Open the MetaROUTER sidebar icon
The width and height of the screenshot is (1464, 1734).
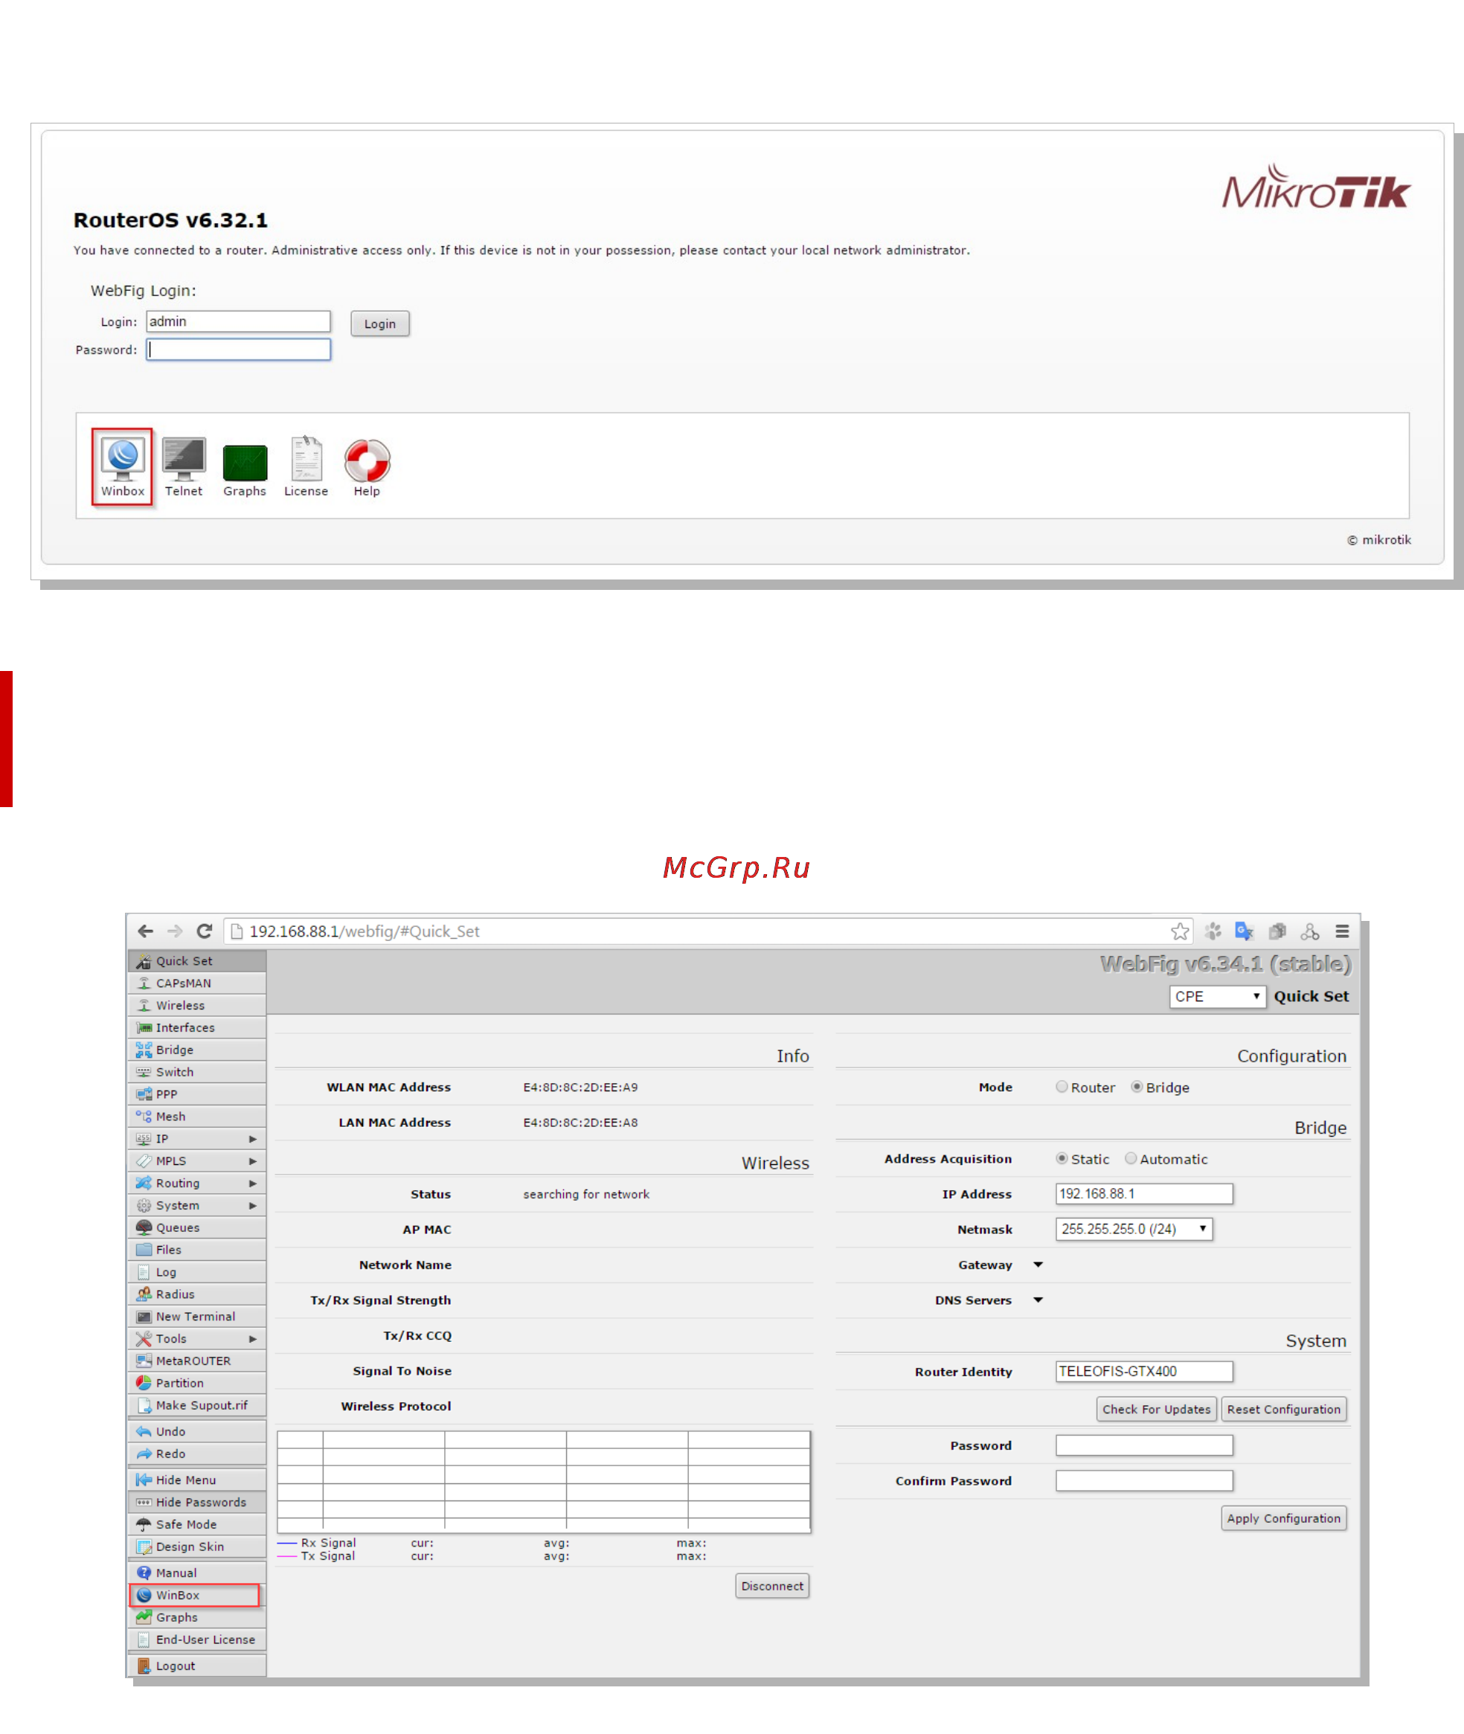(144, 1361)
